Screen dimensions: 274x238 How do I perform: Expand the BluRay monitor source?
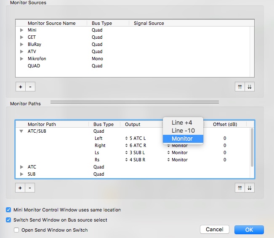click(21, 44)
